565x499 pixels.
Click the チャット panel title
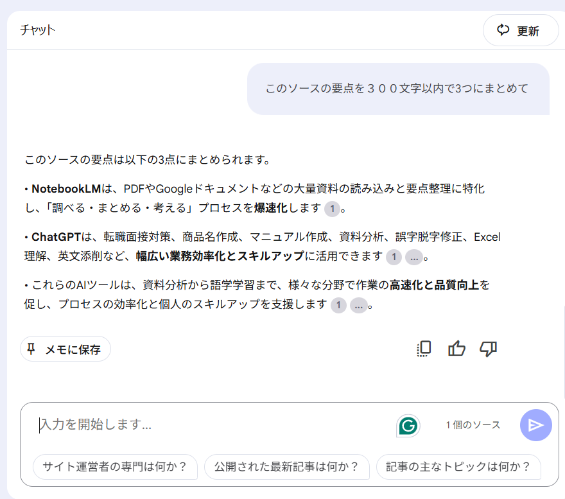(x=37, y=30)
